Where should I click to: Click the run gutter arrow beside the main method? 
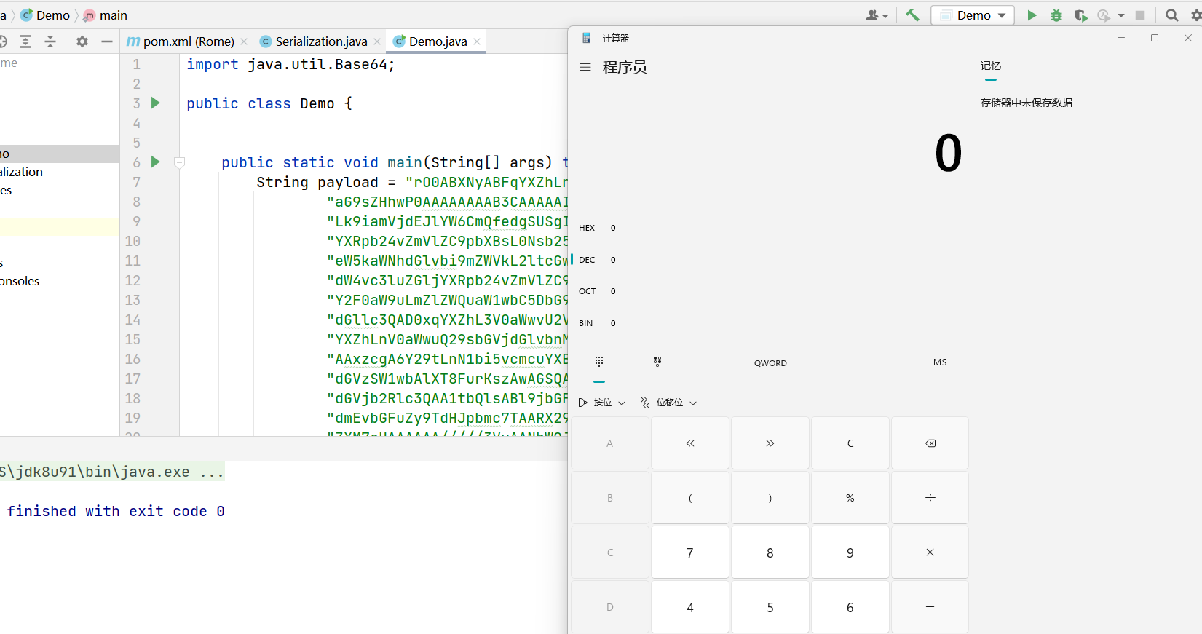click(155, 162)
